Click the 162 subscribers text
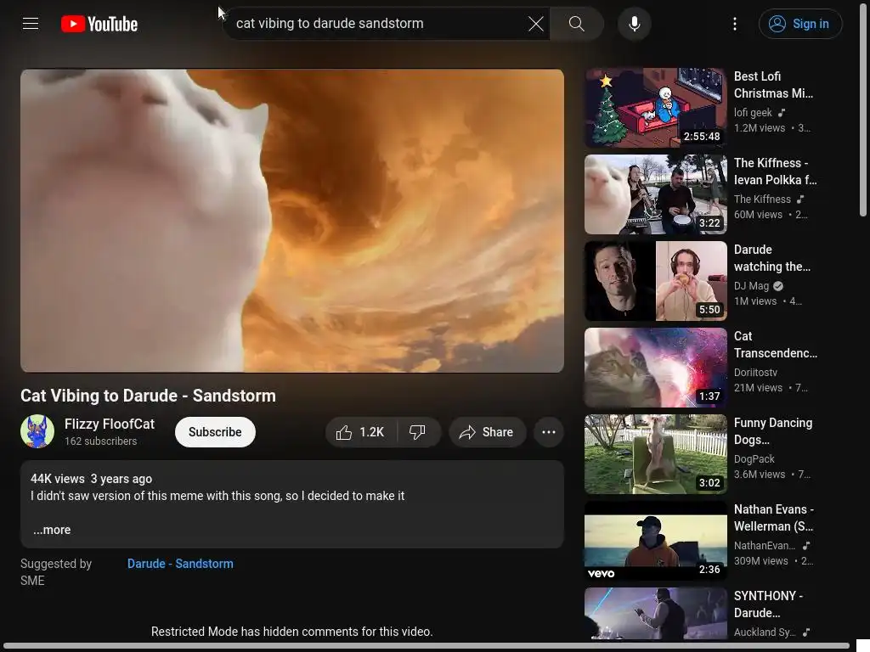The image size is (870, 652). click(x=100, y=441)
